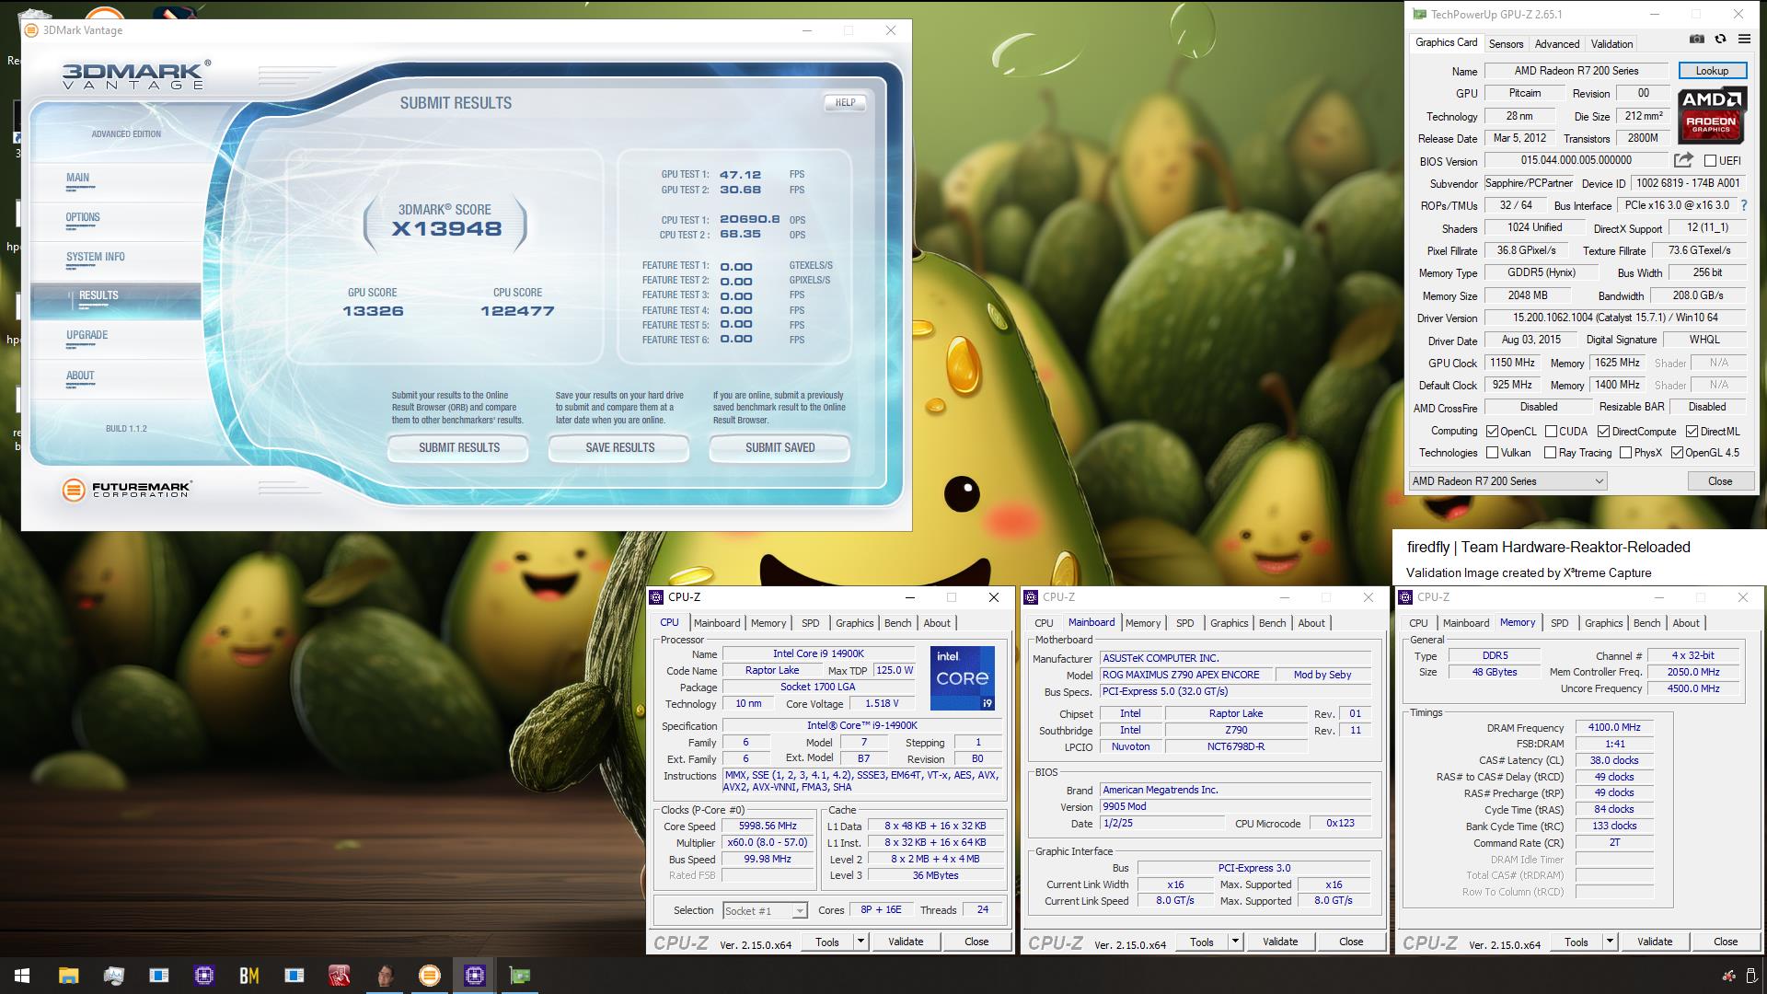Click the Core Speed 5998.56 MHz value

click(x=768, y=826)
